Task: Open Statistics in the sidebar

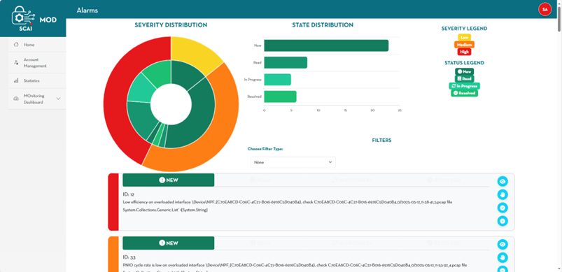Action: 37,81
